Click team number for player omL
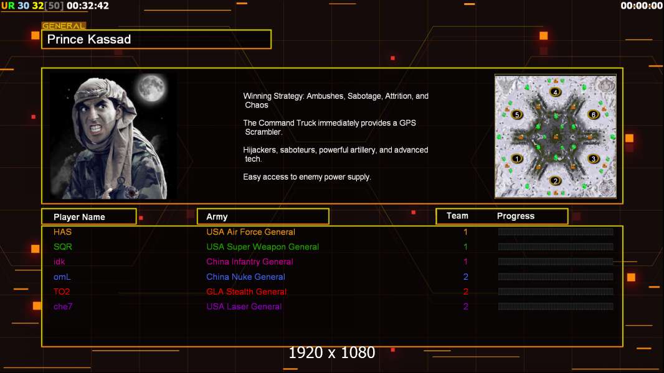Screen dimensions: 664x373 click(x=465, y=277)
